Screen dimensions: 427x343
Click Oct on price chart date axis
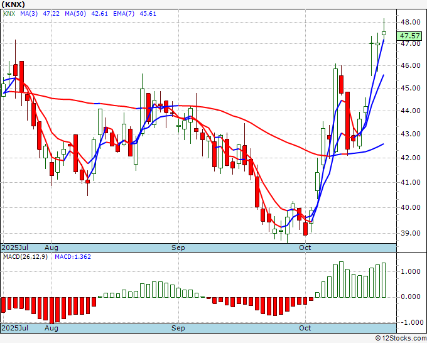click(x=305, y=248)
